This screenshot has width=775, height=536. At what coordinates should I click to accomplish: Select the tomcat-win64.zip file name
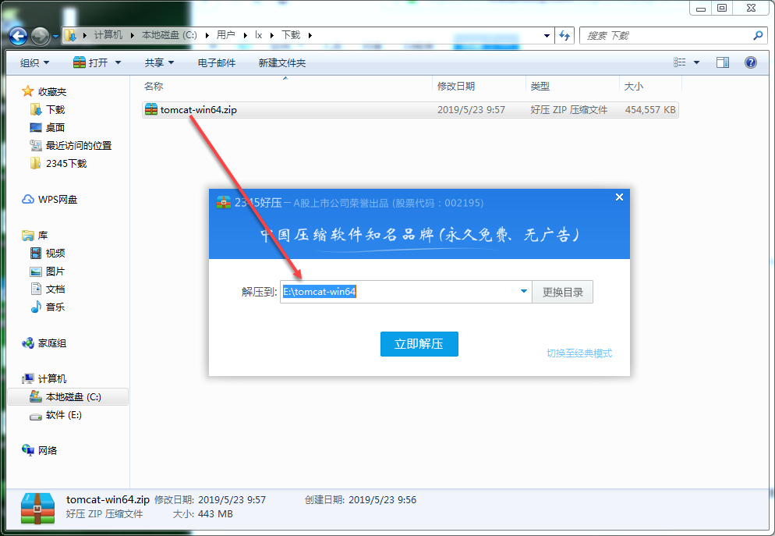click(x=198, y=110)
